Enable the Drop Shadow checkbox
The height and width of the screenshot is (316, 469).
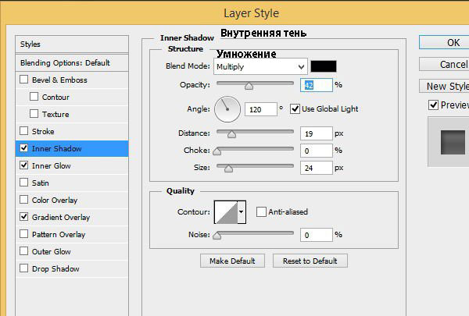click(24, 268)
